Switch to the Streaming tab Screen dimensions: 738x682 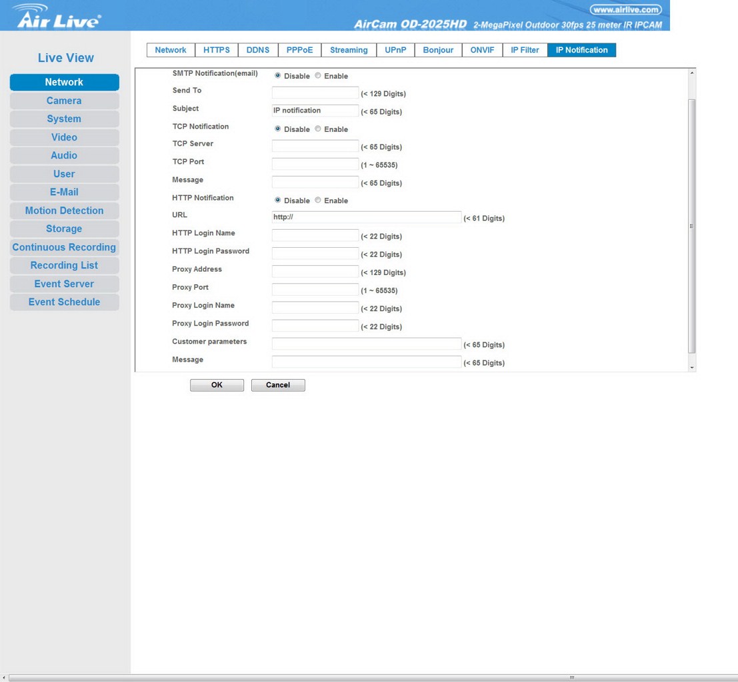coord(349,50)
